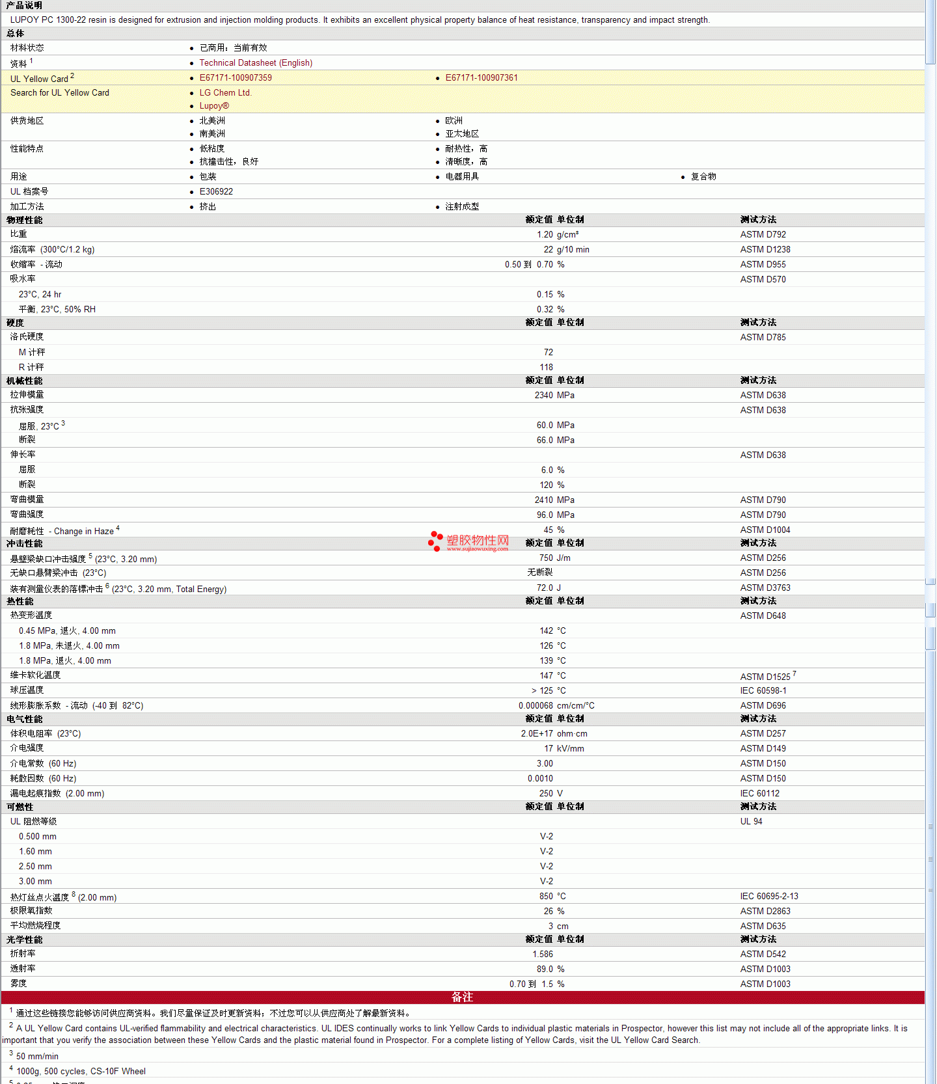937x1084 pixels.
Task: Select the '电器用具' use entry
Action: click(x=462, y=177)
